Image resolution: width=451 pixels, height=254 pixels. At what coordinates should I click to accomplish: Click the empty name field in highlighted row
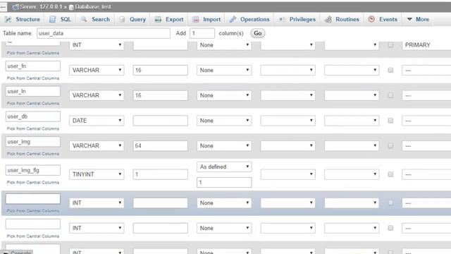33,199
